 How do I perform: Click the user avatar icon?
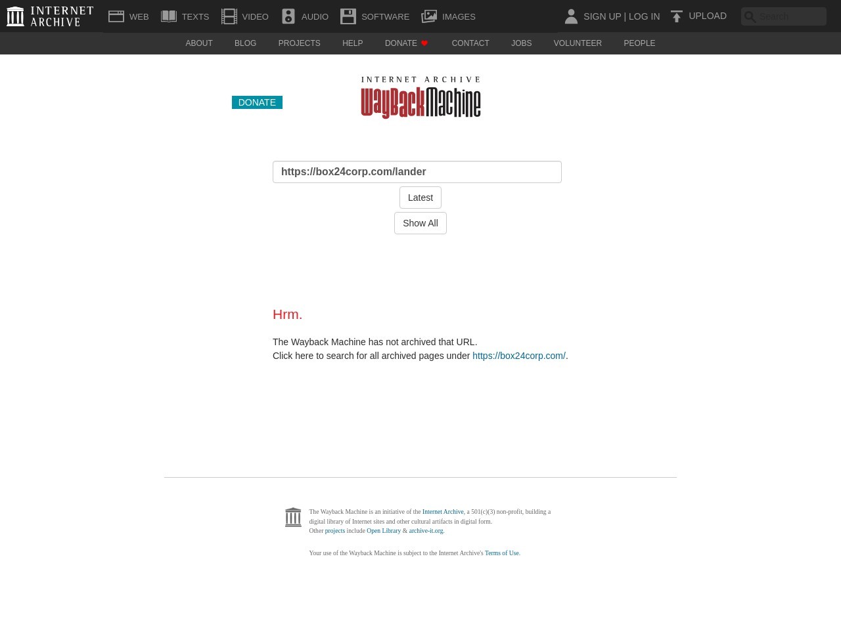pyautogui.click(x=571, y=16)
